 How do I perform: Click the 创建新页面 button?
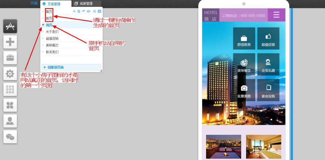pyautogui.click(x=71, y=67)
